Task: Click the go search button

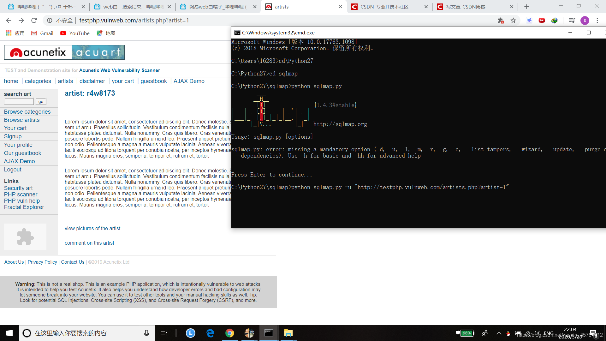Action: (41, 101)
